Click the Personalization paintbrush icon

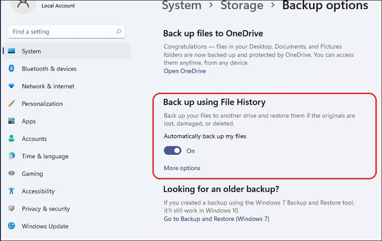(x=11, y=104)
